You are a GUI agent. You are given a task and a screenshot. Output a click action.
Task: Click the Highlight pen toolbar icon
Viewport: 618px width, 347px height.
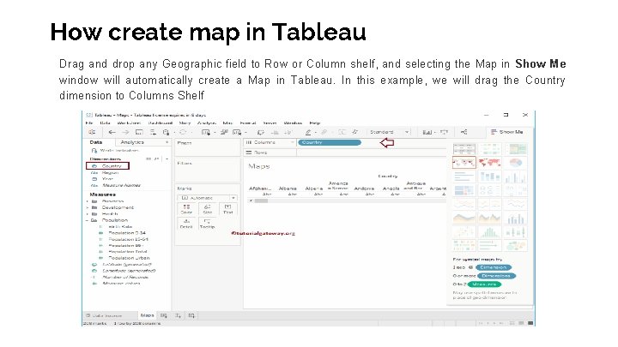308,132
